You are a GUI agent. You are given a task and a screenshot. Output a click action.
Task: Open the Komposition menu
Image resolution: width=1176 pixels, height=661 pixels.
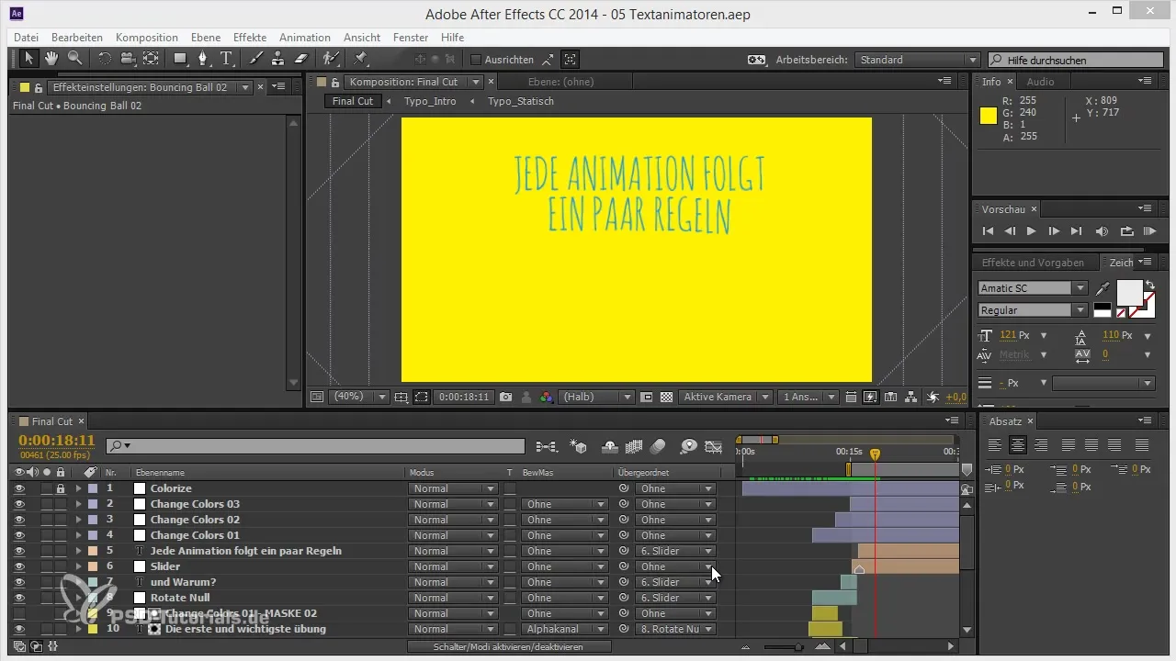click(147, 38)
